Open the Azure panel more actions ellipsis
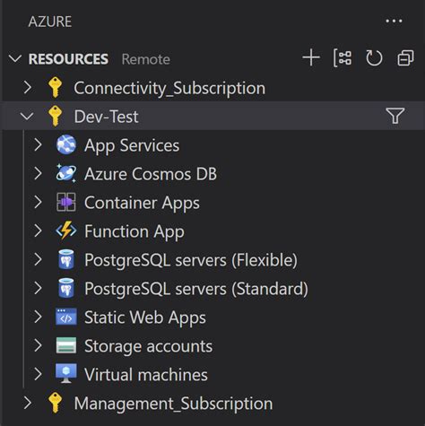Screen dimensions: 425x426 click(394, 22)
